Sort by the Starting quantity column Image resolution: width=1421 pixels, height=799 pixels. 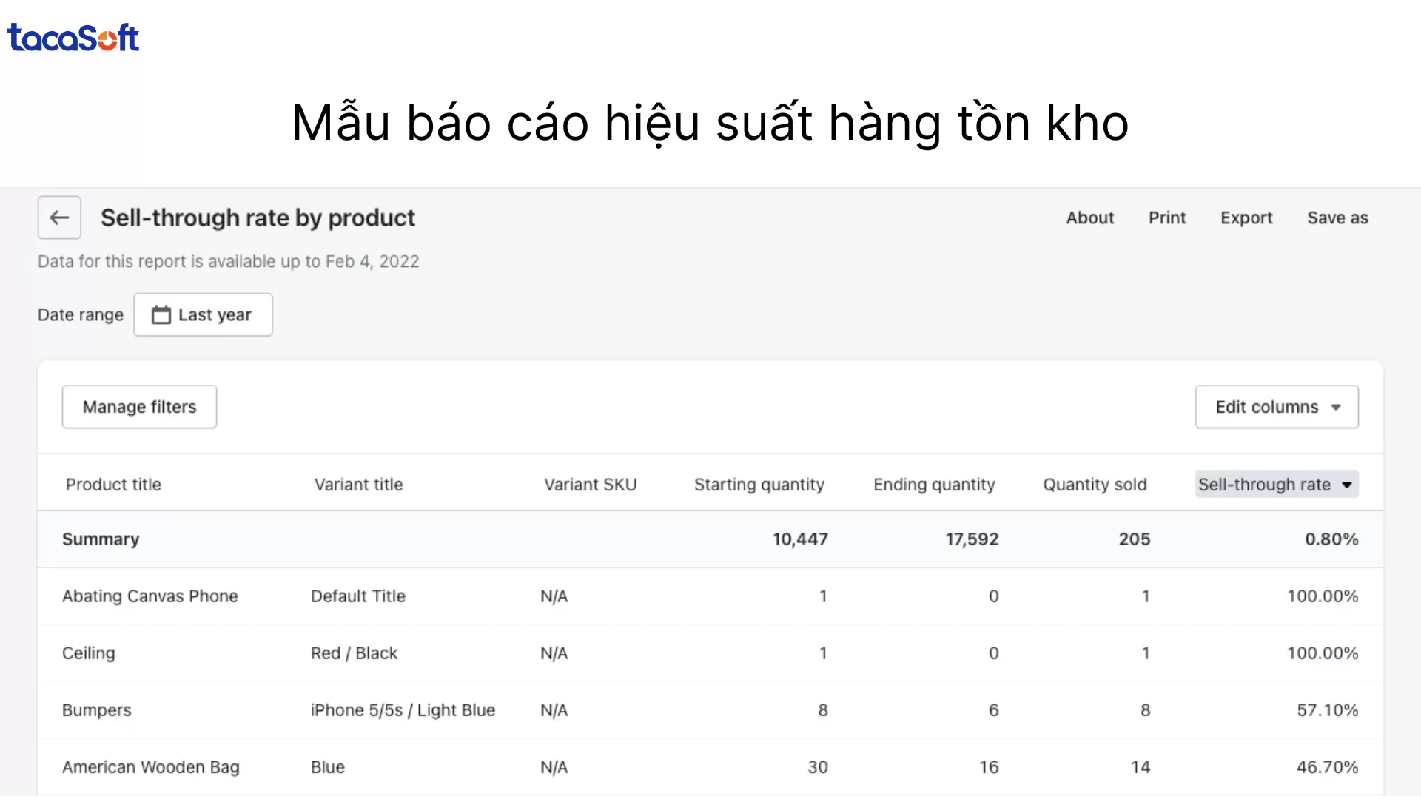(759, 485)
